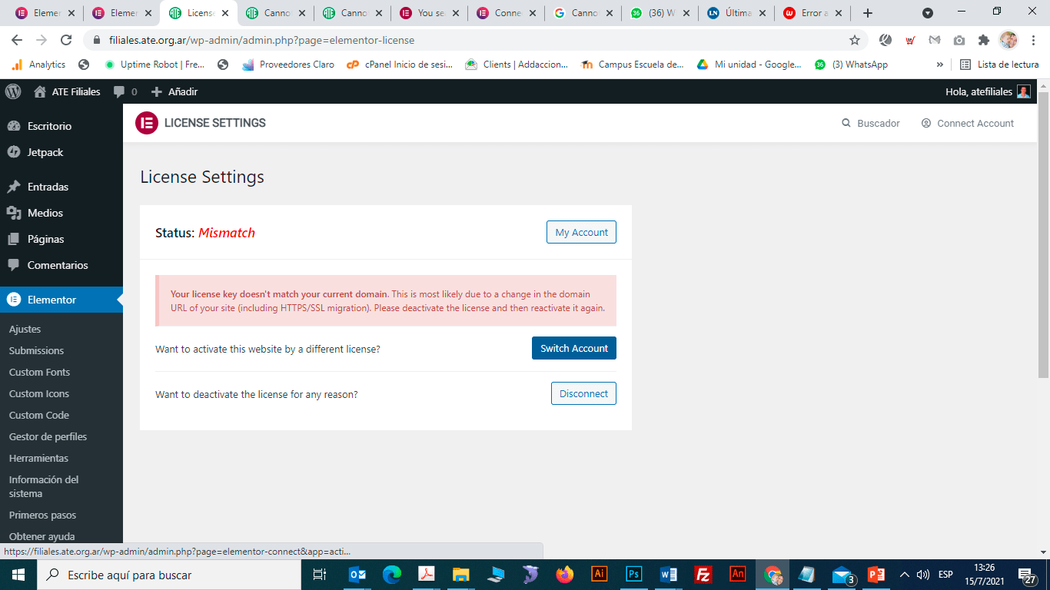
Task: Open the Chrome extensions puzzle icon
Action: [x=983, y=40]
